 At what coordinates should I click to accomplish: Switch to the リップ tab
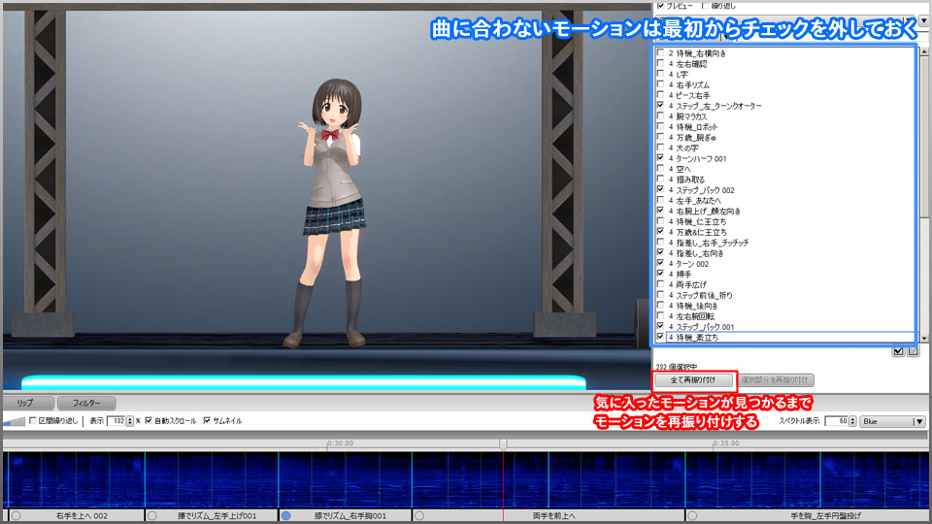point(26,403)
